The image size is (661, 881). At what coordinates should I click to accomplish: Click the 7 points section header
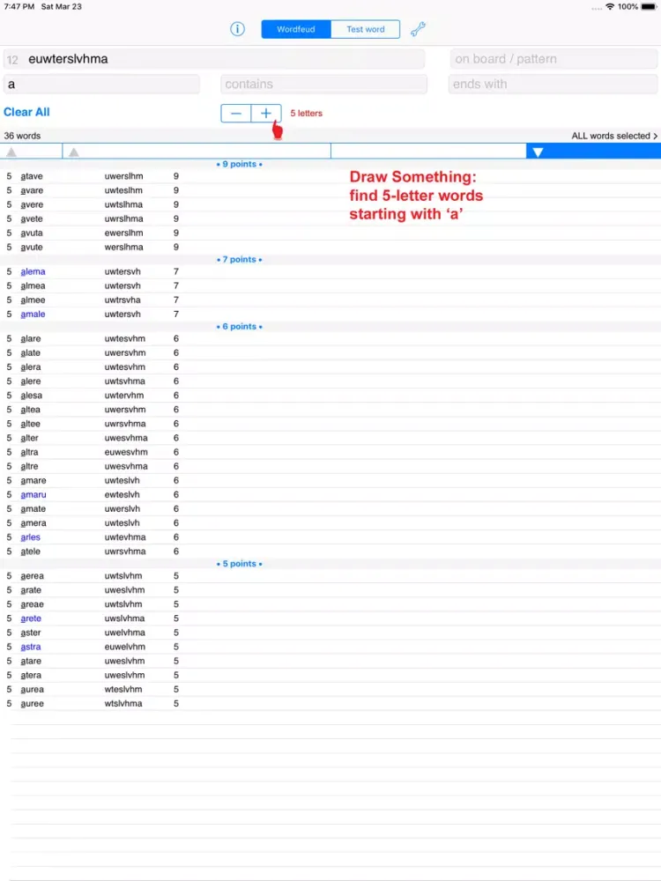pos(240,260)
